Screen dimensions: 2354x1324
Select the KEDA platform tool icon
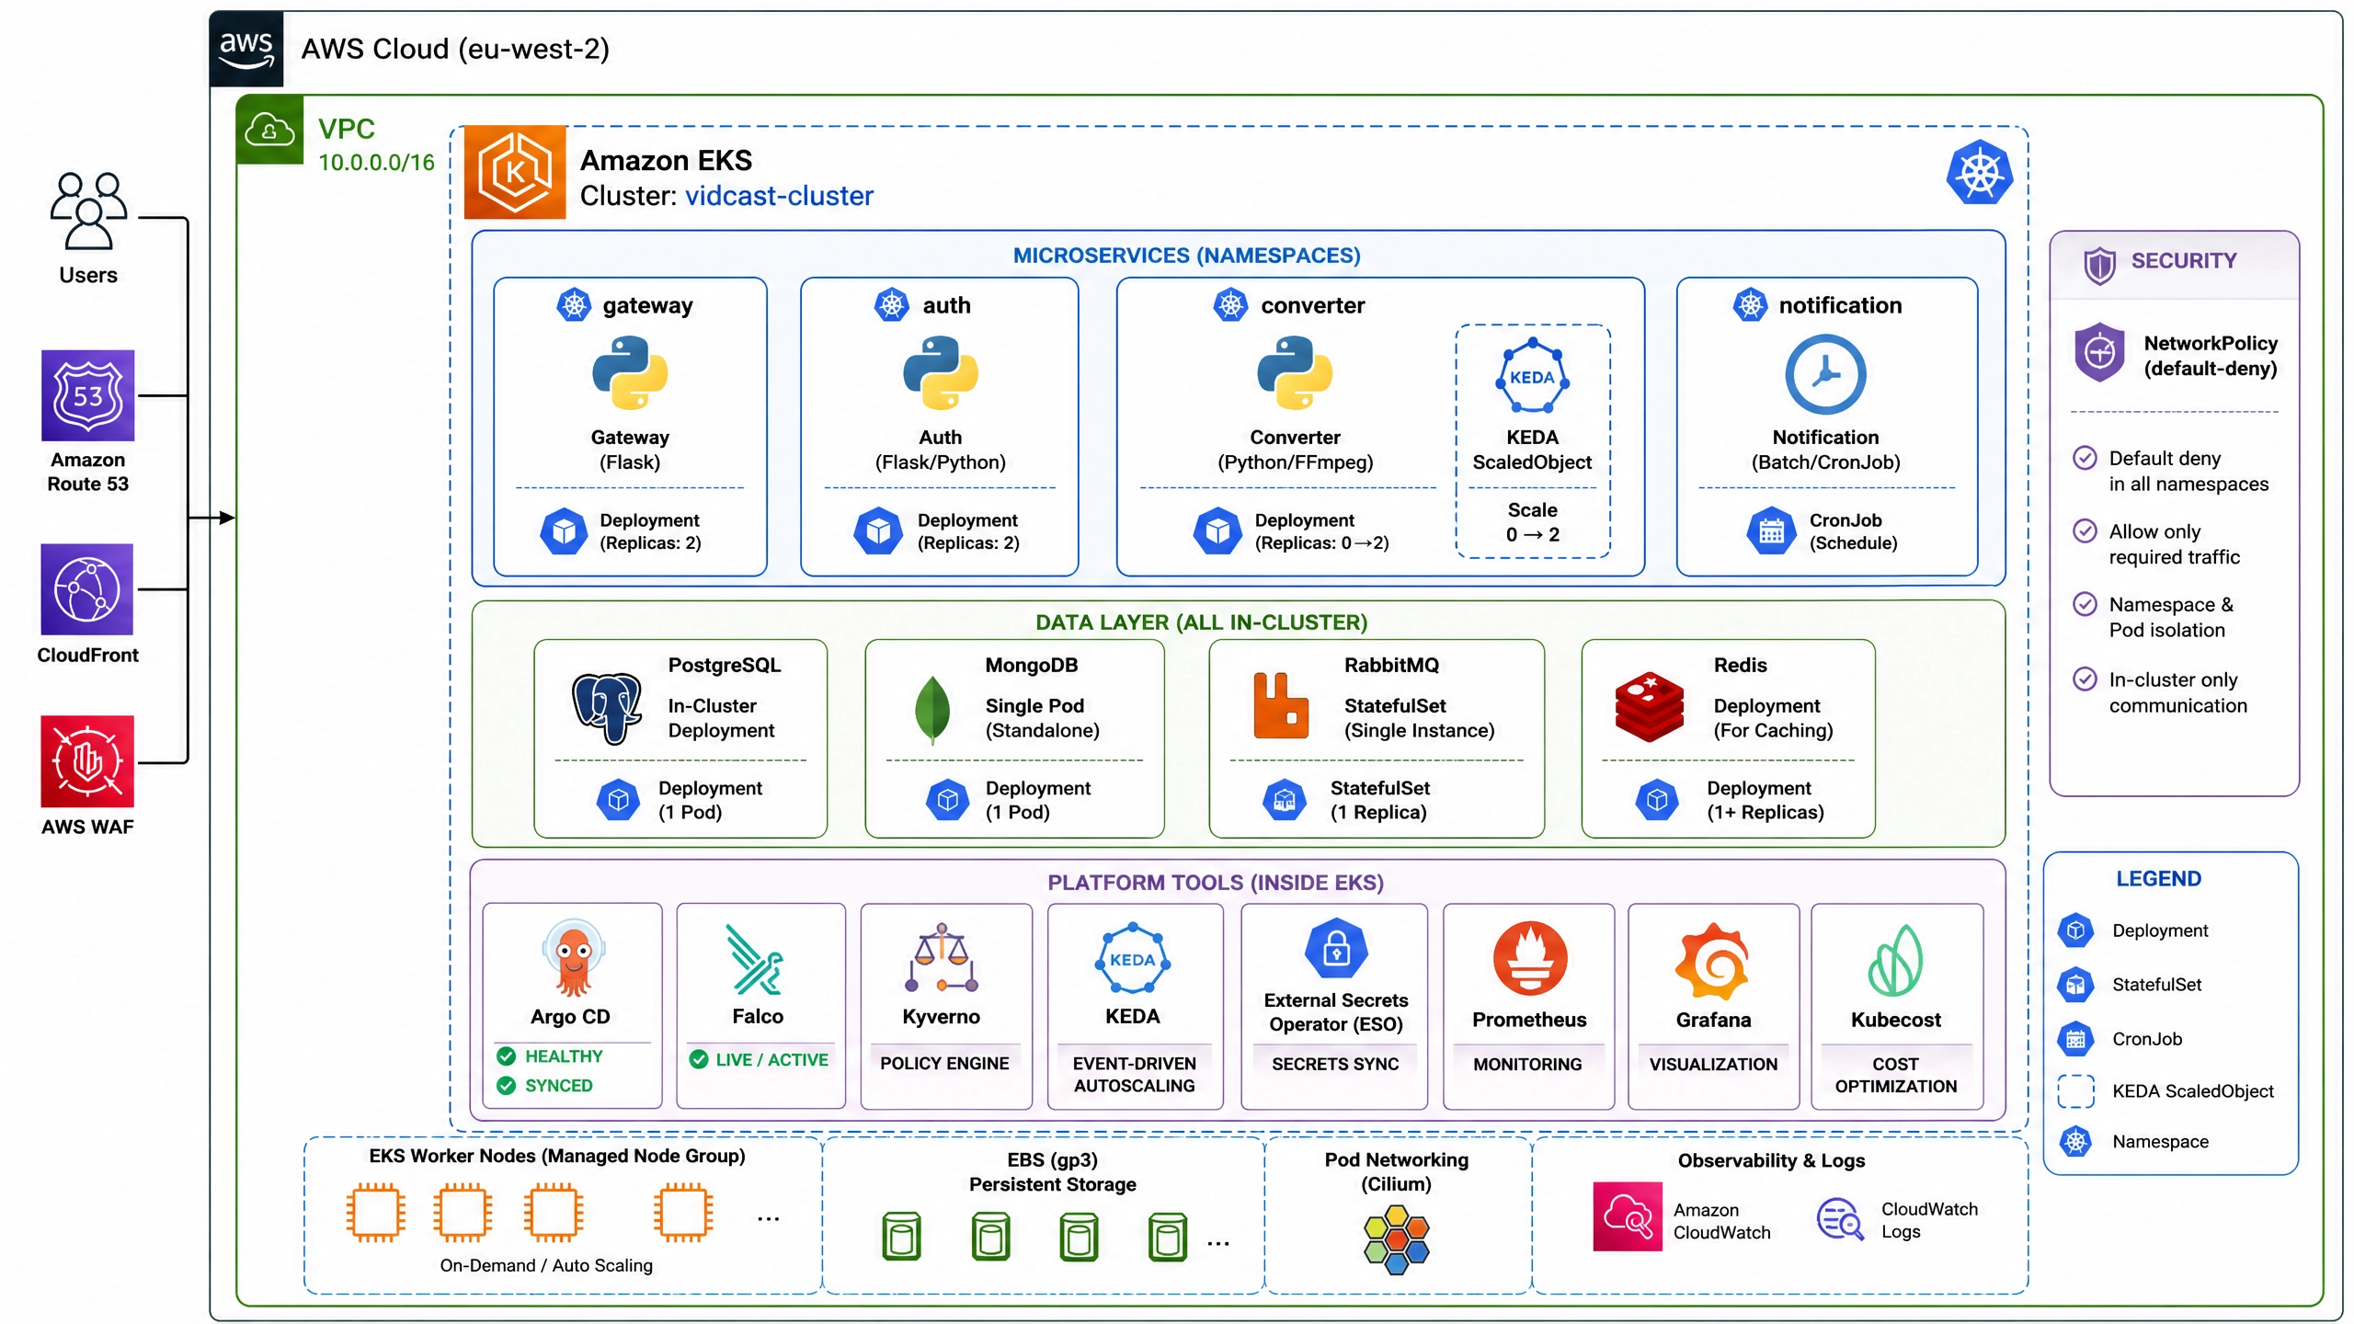coord(1133,958)
